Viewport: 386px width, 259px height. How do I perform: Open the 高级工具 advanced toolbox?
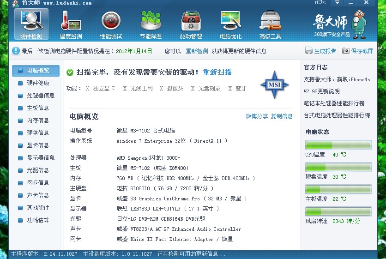pos(270,24)
